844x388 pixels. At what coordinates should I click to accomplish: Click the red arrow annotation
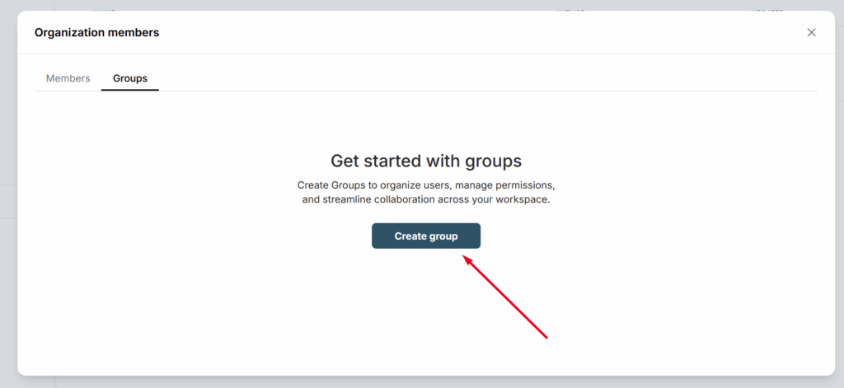505,297
